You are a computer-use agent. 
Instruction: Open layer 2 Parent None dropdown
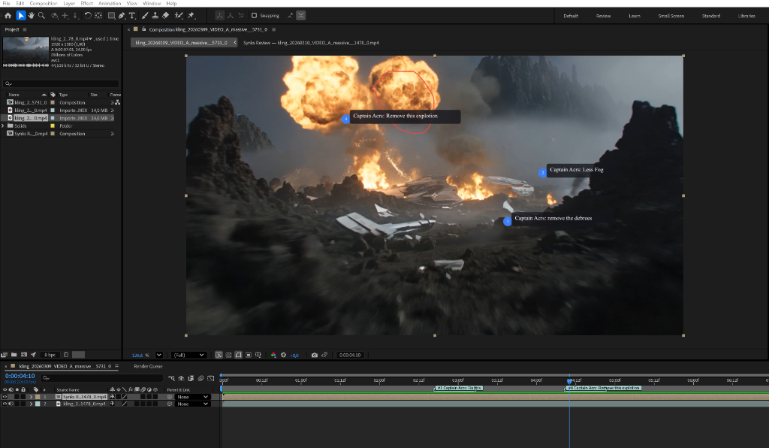[x=192, y=404]
